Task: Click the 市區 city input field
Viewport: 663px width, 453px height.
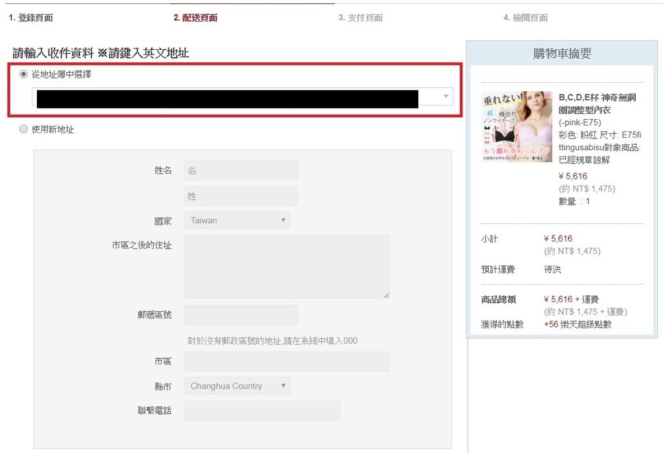Action: point(287,362)
